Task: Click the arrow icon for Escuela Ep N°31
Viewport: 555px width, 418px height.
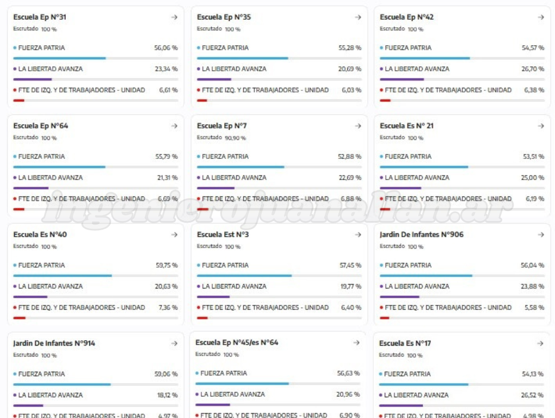Action: [x=174, y=17]
